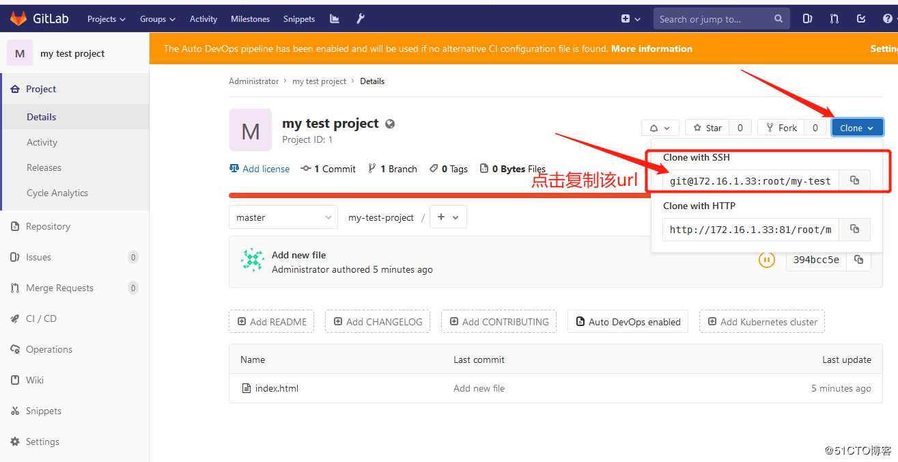Viewport: 898px width, 462px height.
Task: Open the Admin Area wrench icon
Action: (x=361, y=18)
